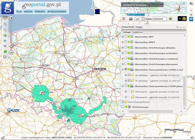Viewport: 195px width, 140px height.
Task: Open the green help question icon
Action: [171, 19]
